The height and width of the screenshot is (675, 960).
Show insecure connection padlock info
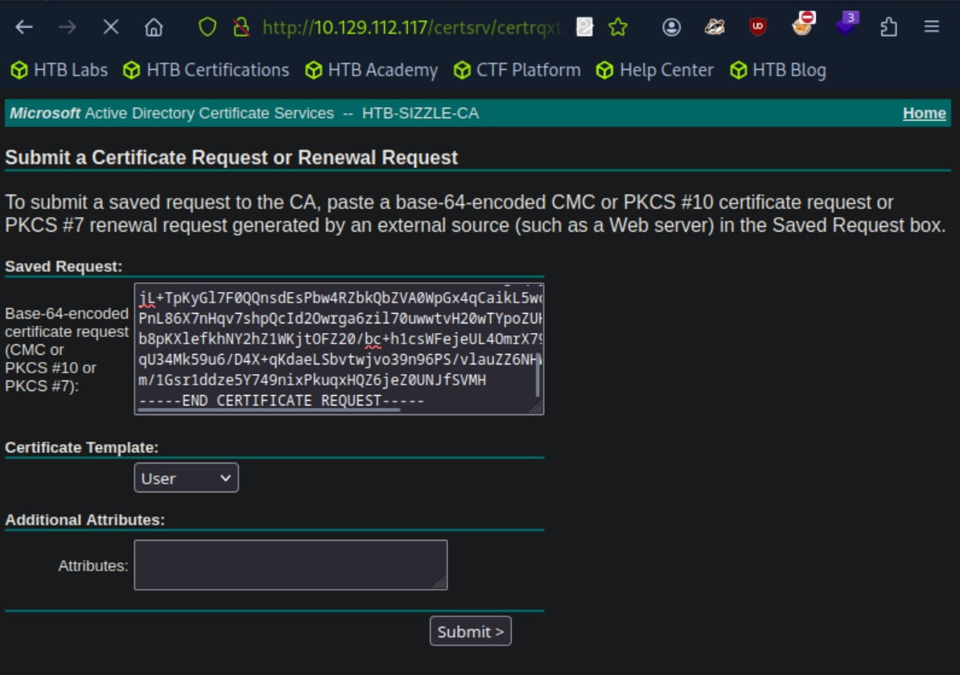coord(241,27)
